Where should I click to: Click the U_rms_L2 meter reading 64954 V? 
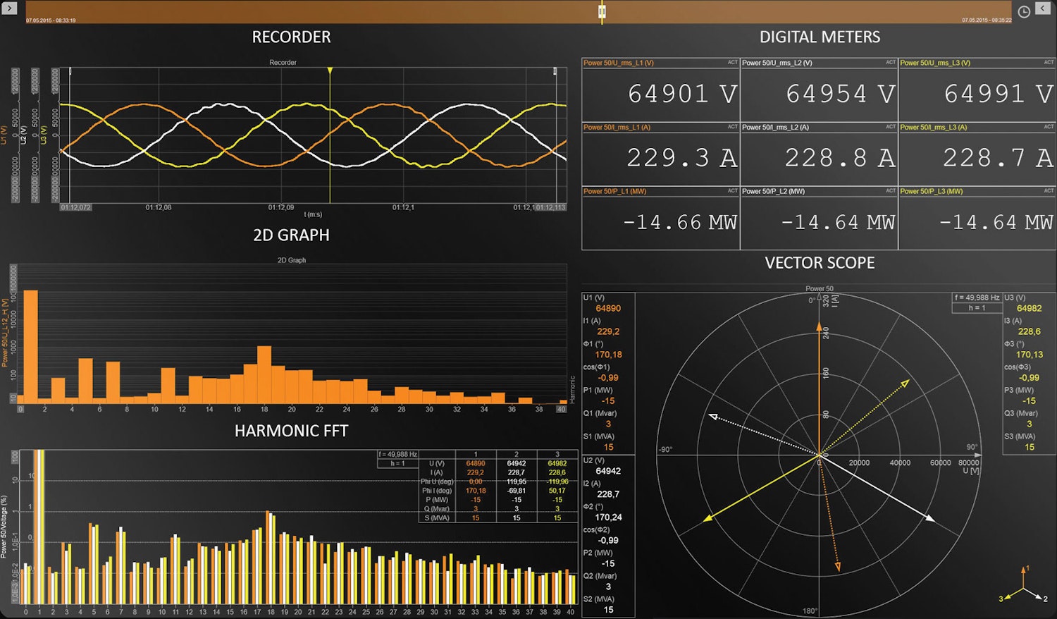click(x=840, y=94)
